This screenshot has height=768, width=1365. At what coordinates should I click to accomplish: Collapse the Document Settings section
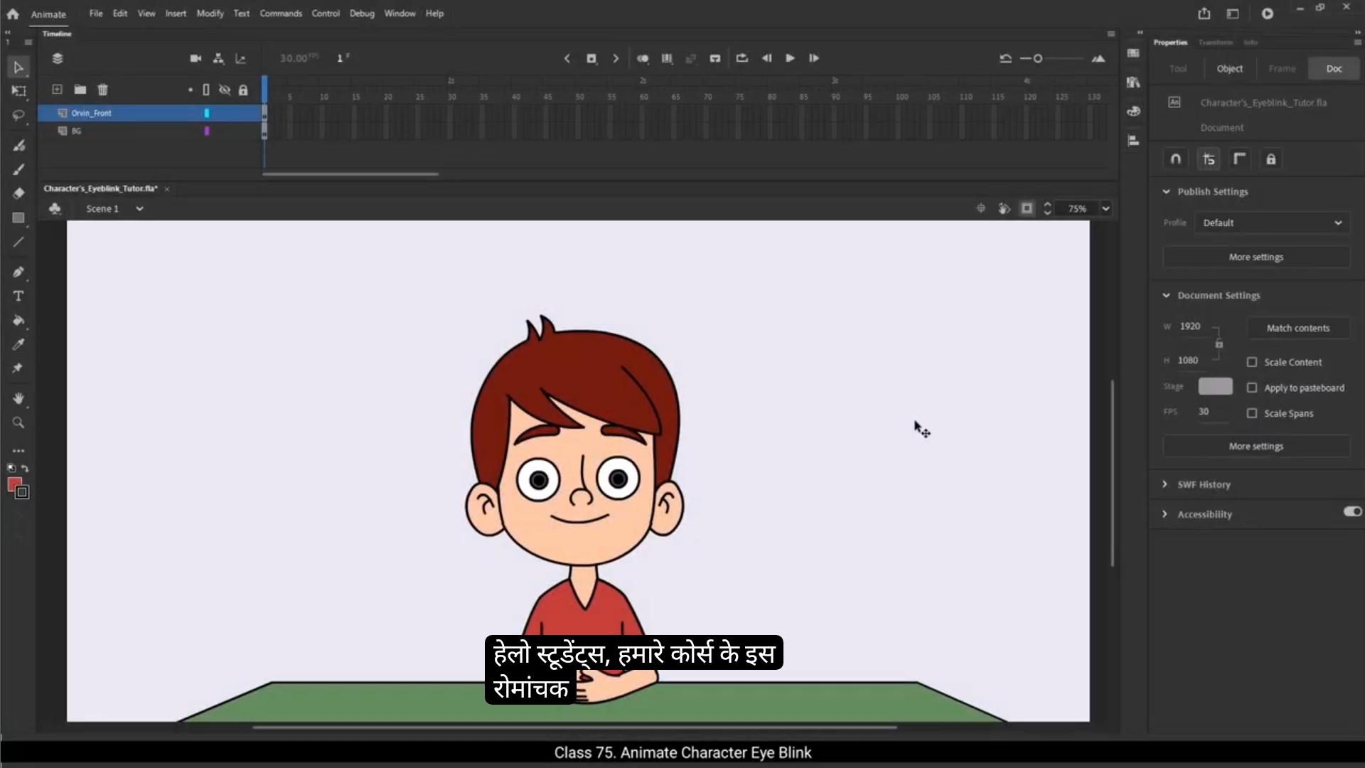pyautogui.click(x=1166, y=295)
